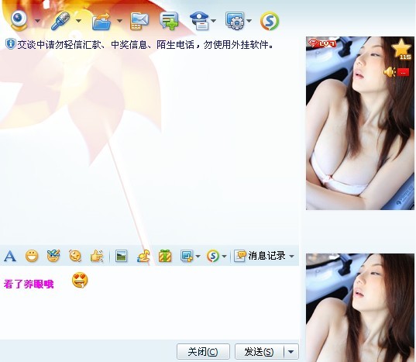Open remote desktop applications gear icon
Screen dimensions: 416x362
(x=235, y=21)
